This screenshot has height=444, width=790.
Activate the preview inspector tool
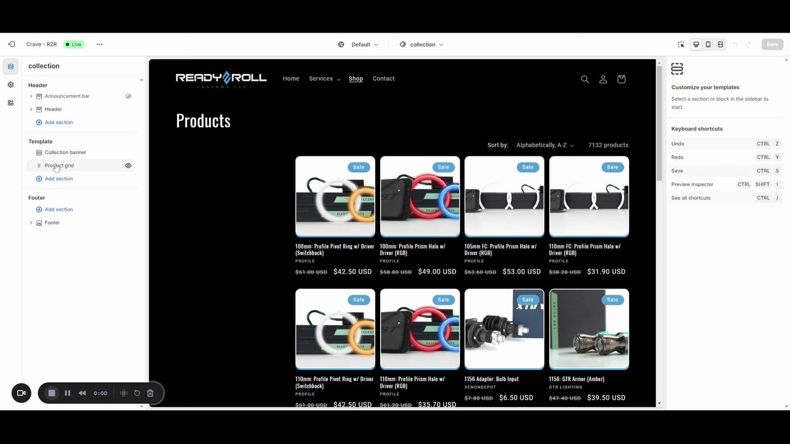681,44
